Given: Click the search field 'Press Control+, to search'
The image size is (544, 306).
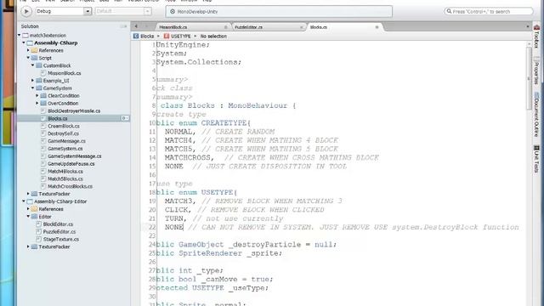Looking at the screenshot, I should (489, 11).
